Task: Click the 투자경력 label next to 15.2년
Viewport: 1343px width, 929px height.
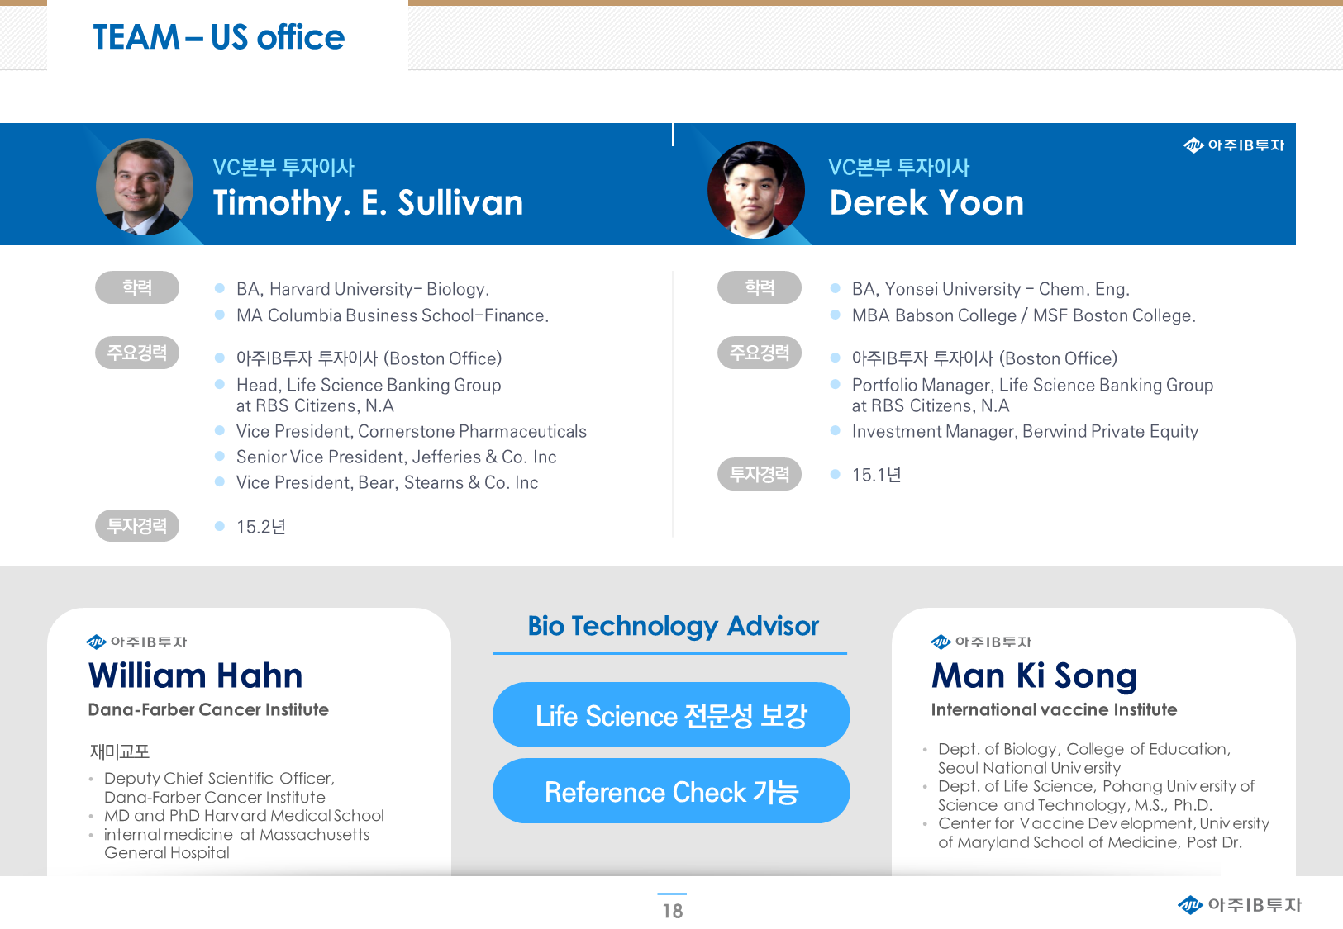Action: [x=137, y=525]
